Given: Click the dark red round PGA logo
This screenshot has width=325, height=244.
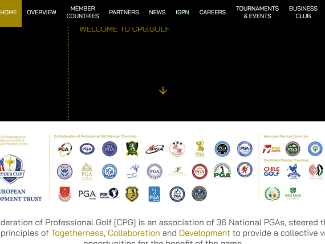Looking at the screenshot, I should pyautogui.click(x=200, y=172).
